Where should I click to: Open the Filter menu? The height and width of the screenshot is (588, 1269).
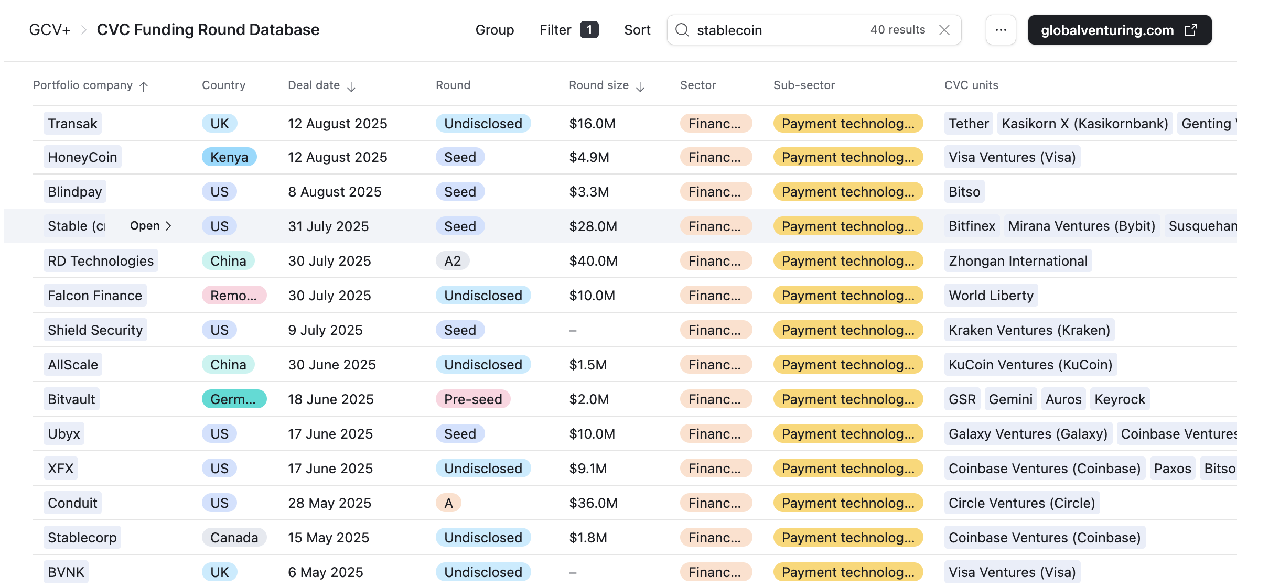(554, 30)
